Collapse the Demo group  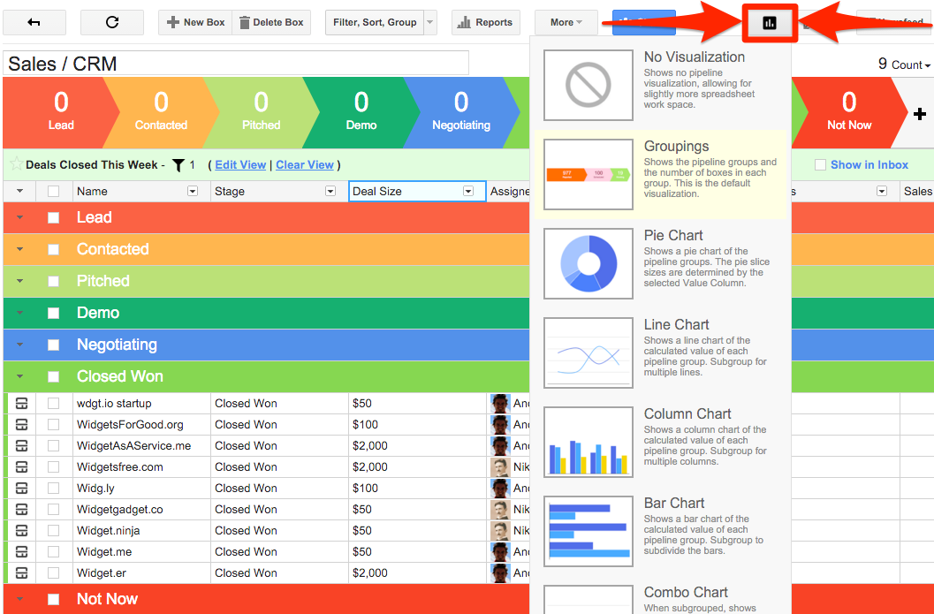tap(19, 313)
